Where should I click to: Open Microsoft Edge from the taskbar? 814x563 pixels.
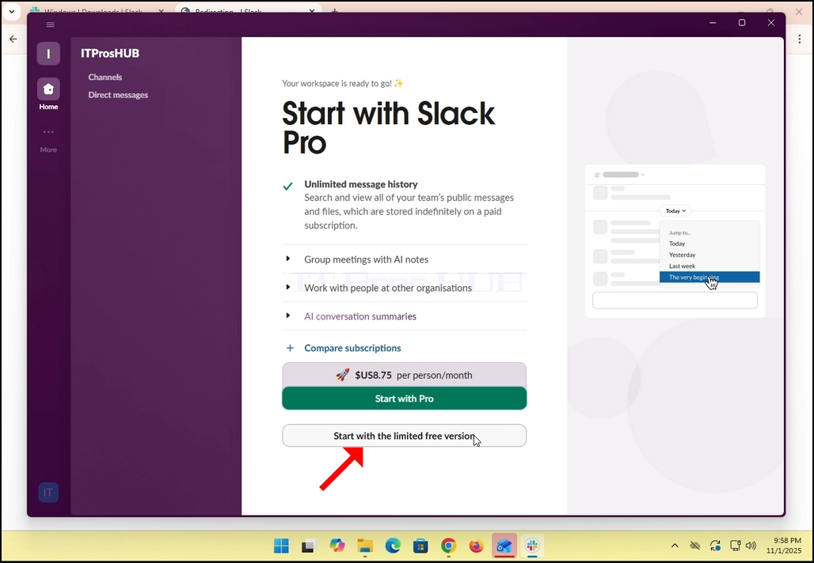[393, 546]
